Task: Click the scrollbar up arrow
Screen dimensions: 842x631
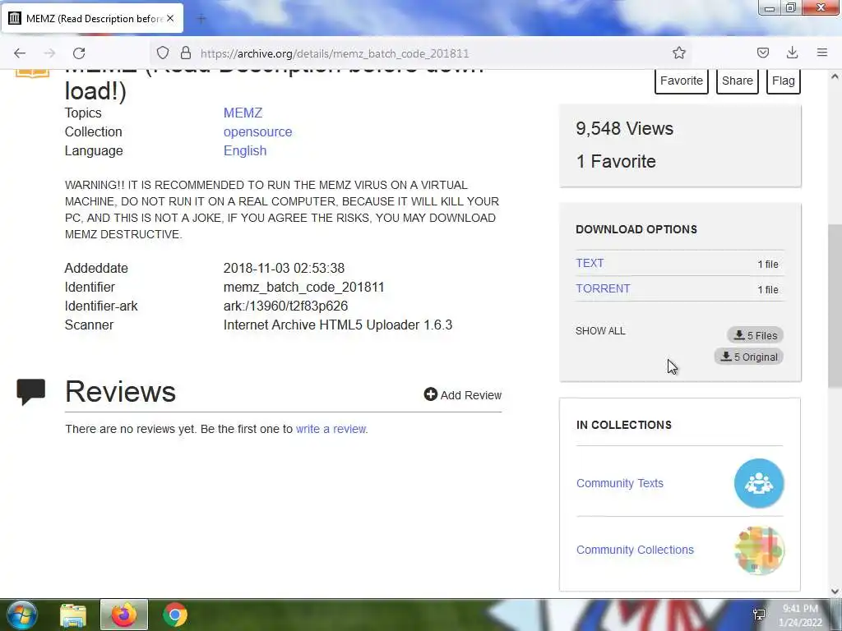Action: (x=835, y=76)
